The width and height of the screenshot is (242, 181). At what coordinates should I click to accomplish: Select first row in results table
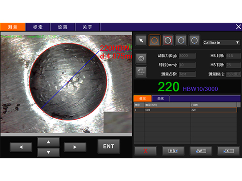pyautogui.click(x=185, y=110)
